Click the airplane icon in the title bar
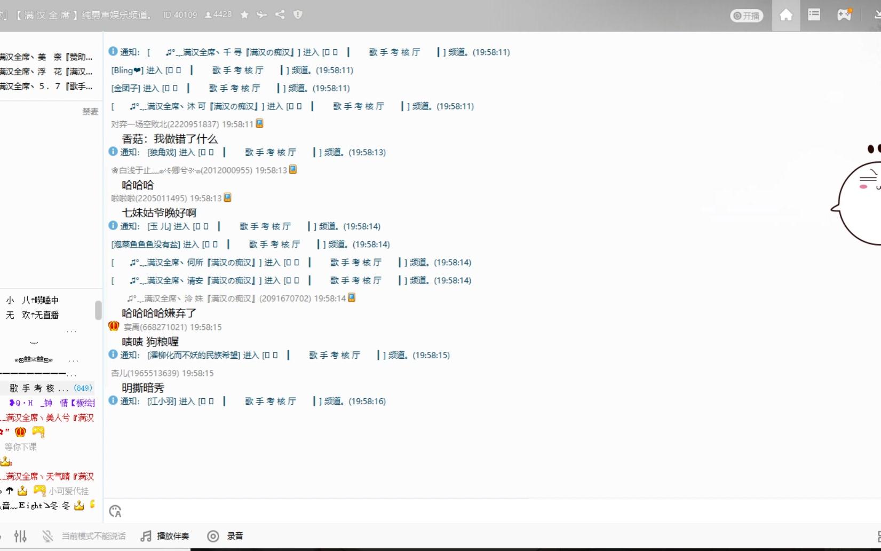This screenshot has height=551, width=881. coord(261,15)
